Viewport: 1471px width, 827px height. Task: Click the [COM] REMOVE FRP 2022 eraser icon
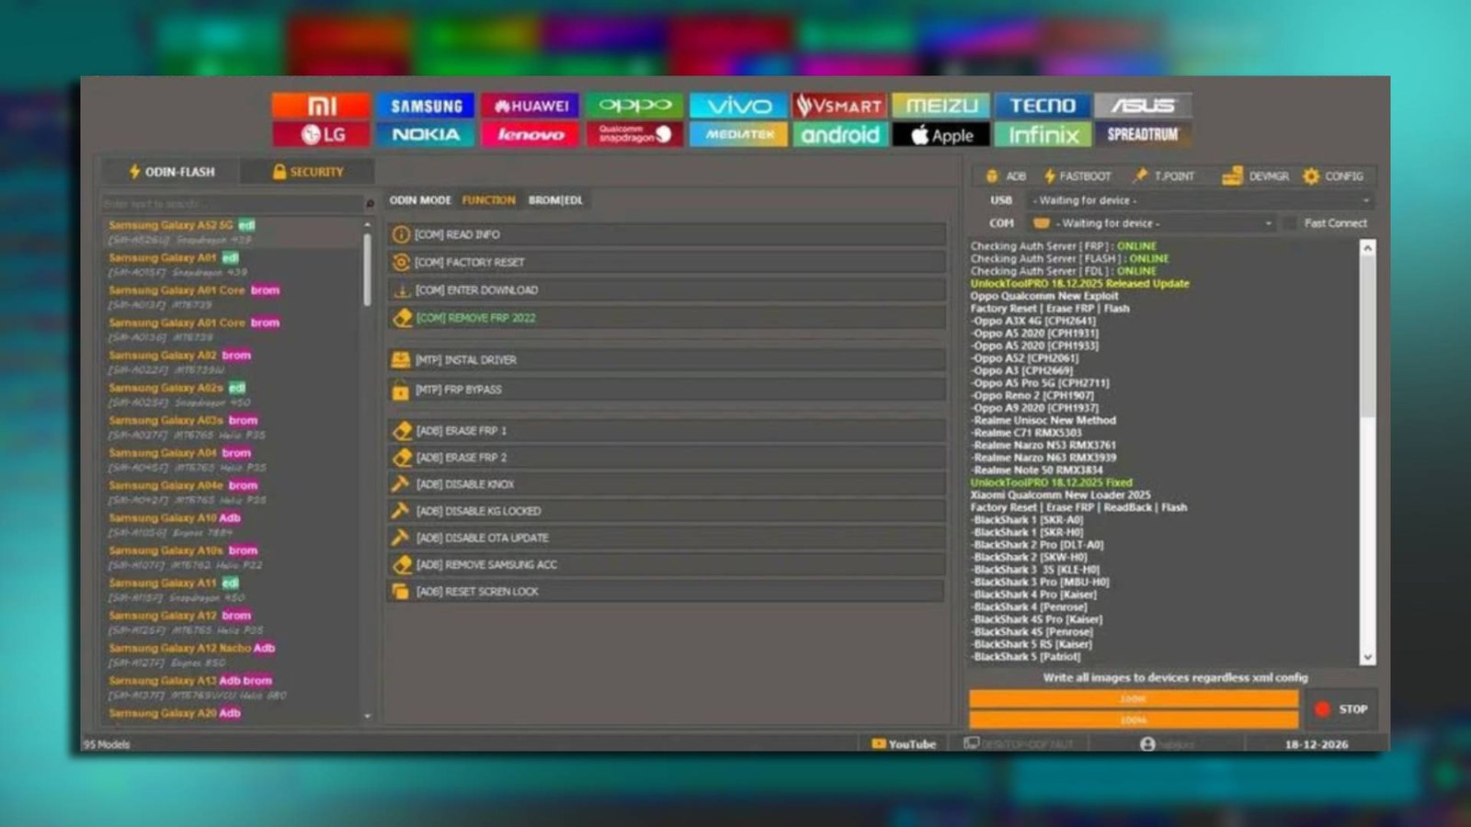[x=400, y=317]
